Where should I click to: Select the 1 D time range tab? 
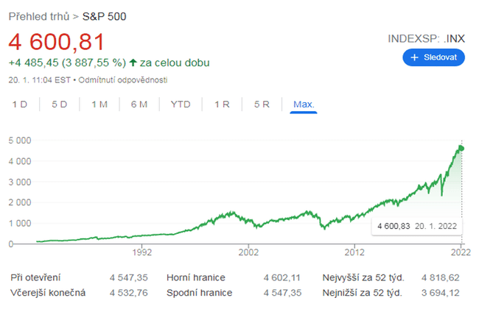coord(20,104)
